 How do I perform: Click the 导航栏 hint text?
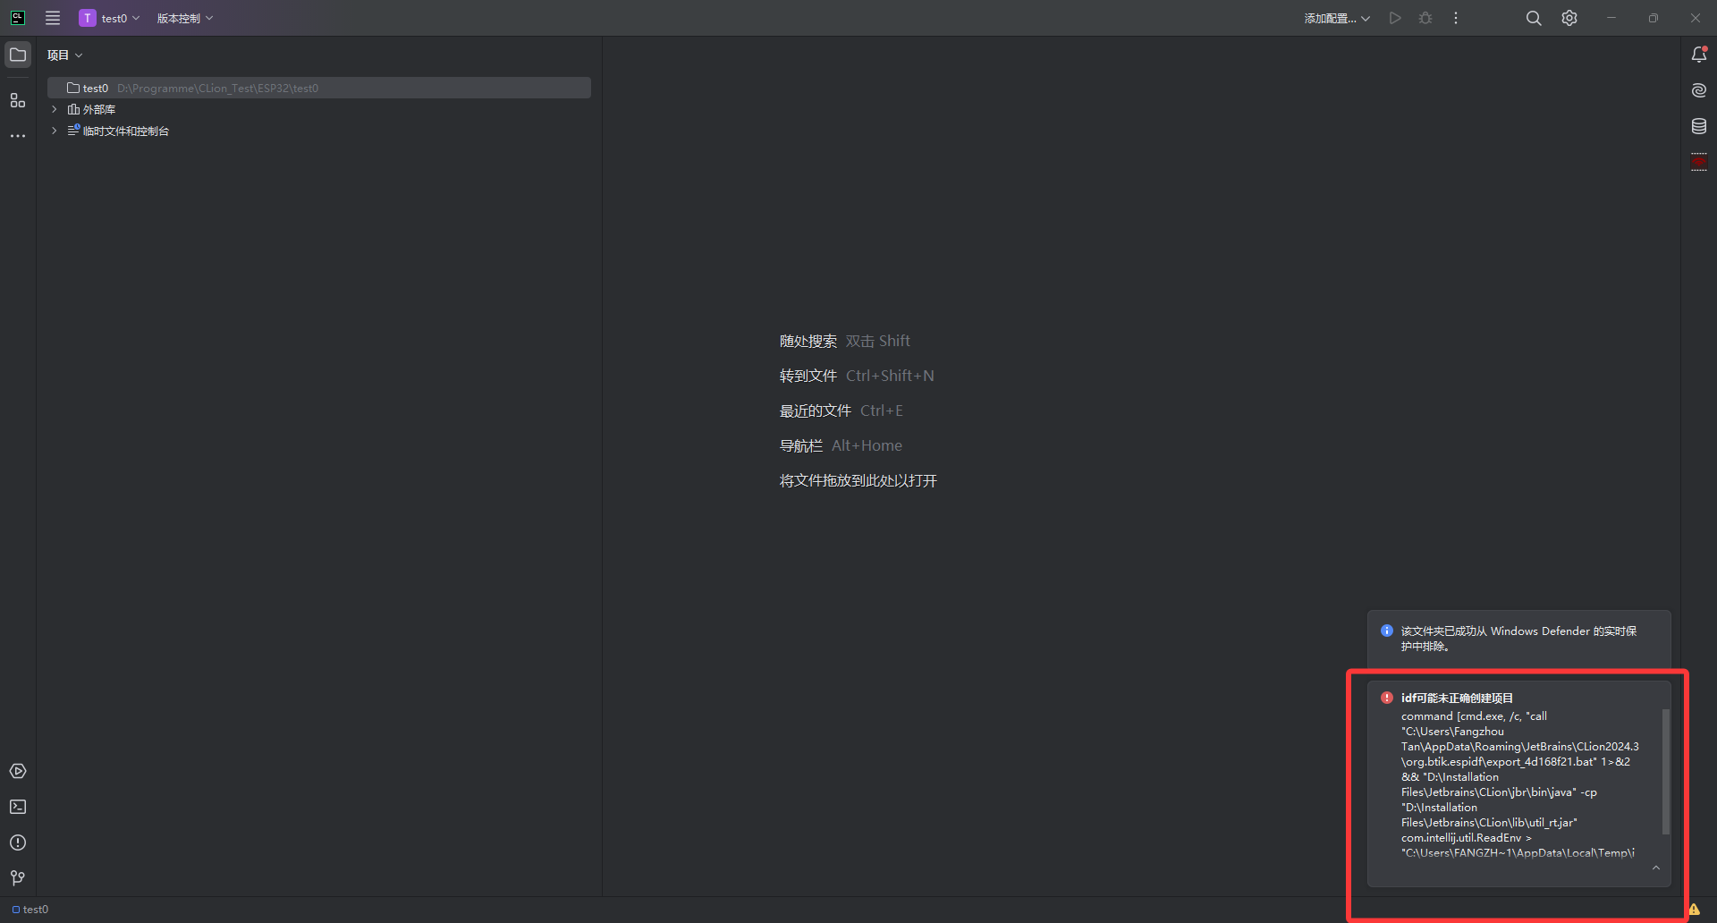801,445
